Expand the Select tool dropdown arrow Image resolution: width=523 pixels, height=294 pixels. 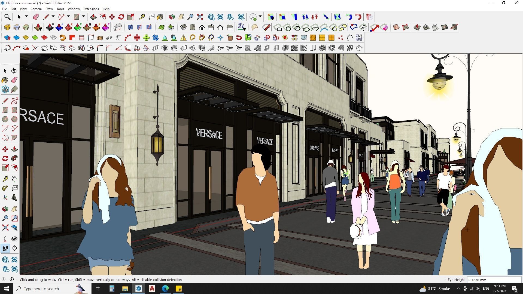[26, 17]
